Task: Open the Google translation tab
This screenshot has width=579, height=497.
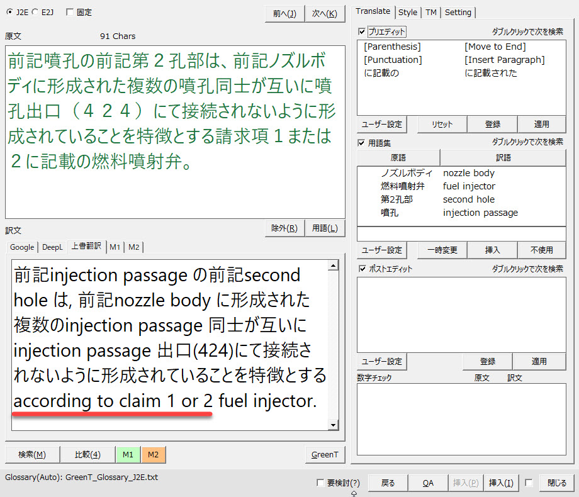Action: (x=22, y=247)
